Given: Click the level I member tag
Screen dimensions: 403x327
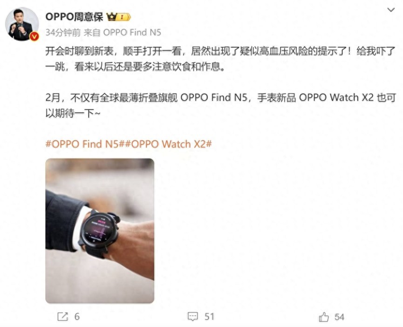Looking at the screenshot, I should (124, 17).
